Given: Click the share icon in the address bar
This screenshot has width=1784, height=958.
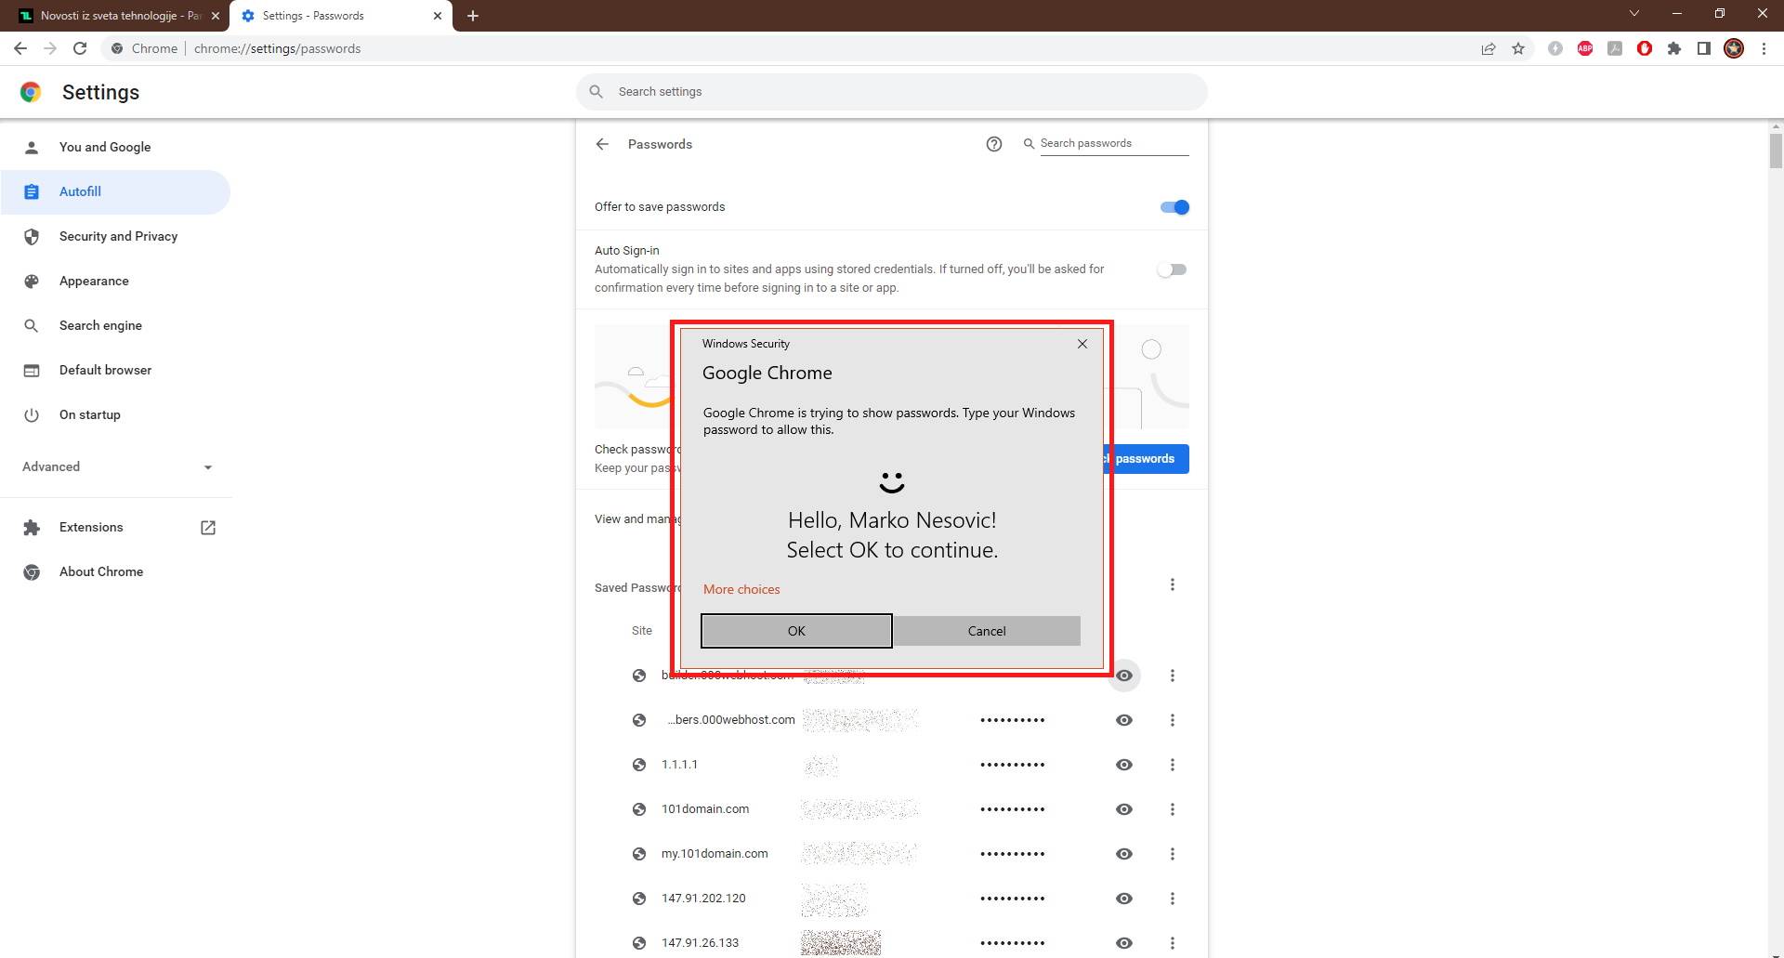Looking at the screenshot, I should tap(1489, 48).
